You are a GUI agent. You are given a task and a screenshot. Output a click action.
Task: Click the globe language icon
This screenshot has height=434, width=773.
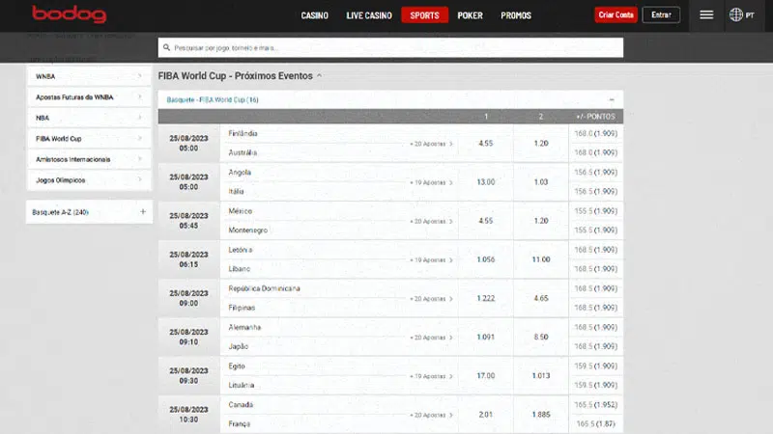736,14
